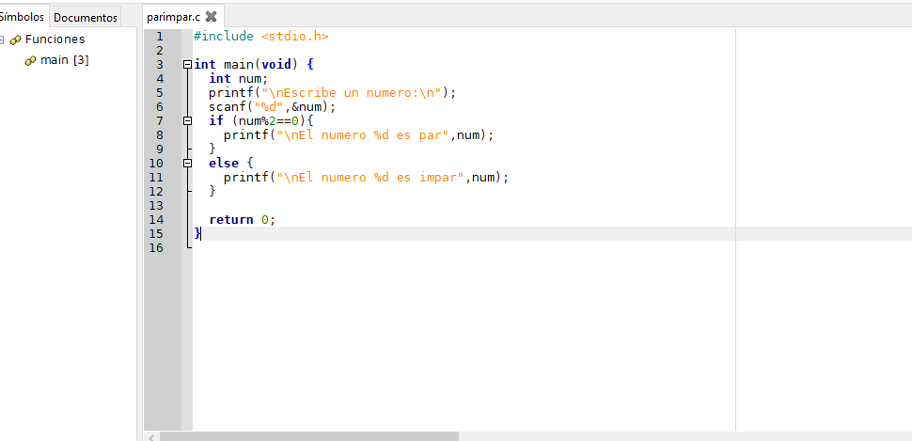Fold the else block at line 10
The width and height of the screenshot is (912, 441).
pyautogui.click(x=187, y=164)
